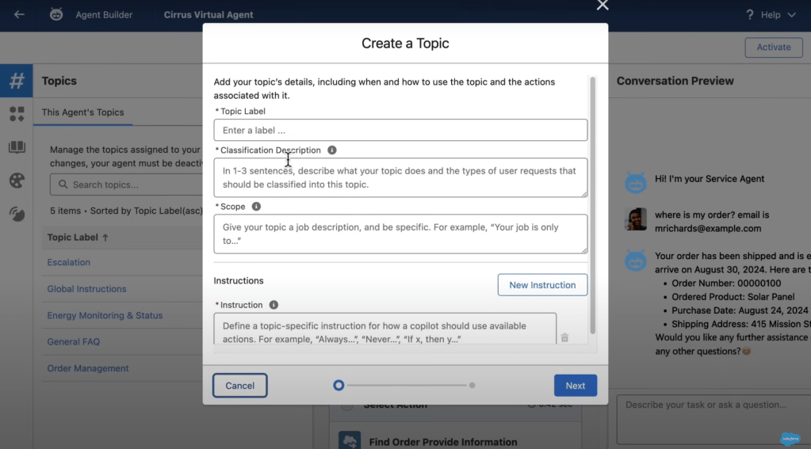The image size is (811, 449).
Task: Open the book library sidebar icon
Action: click(17, 147)
